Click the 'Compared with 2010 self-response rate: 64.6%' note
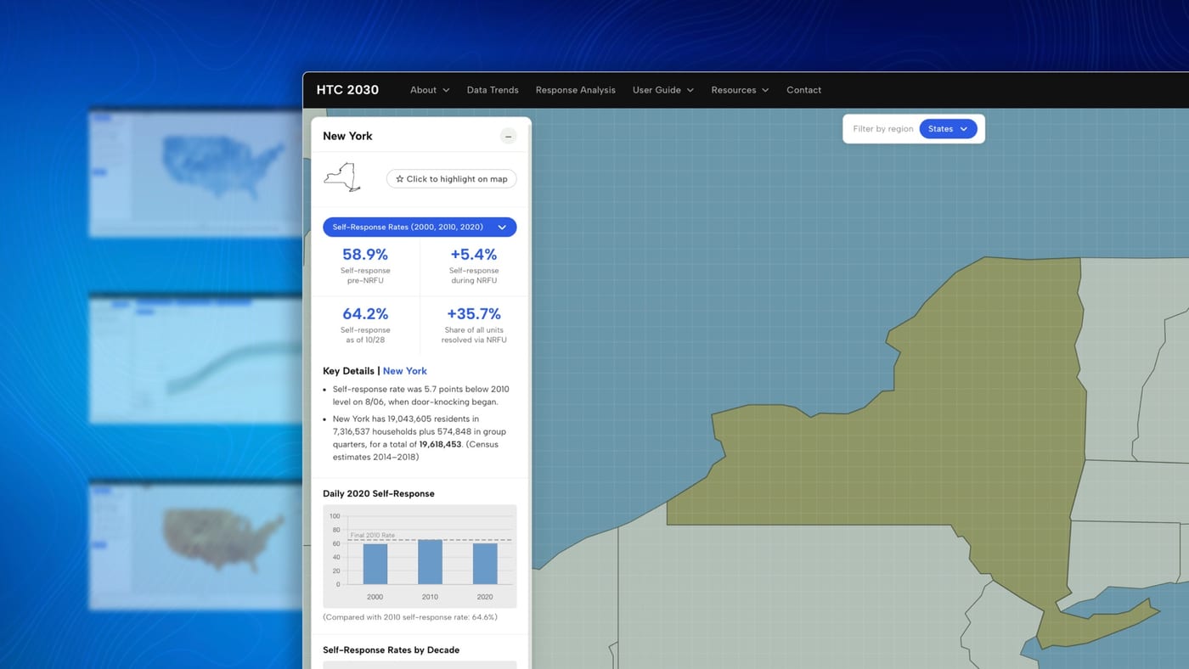 coord(410,617)
